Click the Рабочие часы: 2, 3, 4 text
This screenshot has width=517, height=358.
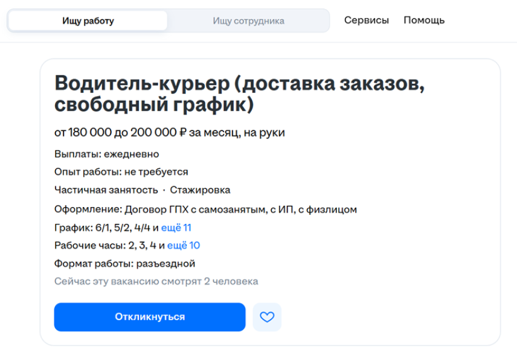[105, 245]
